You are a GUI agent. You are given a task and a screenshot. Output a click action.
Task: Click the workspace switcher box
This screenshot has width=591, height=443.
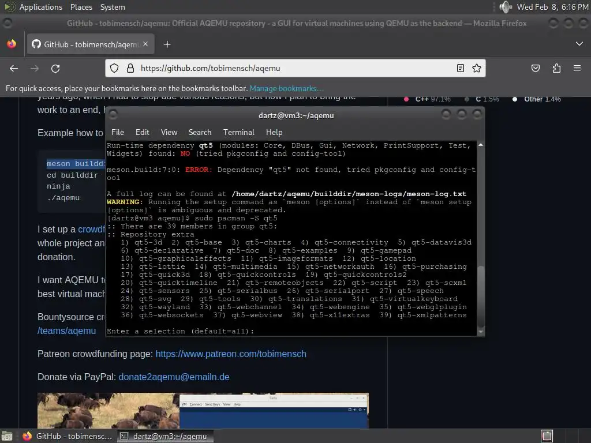tap(547, 436)
